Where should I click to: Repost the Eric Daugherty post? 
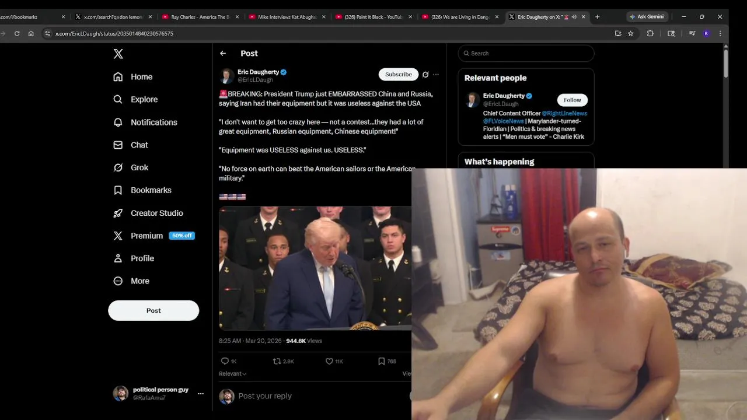pos(277,361)
